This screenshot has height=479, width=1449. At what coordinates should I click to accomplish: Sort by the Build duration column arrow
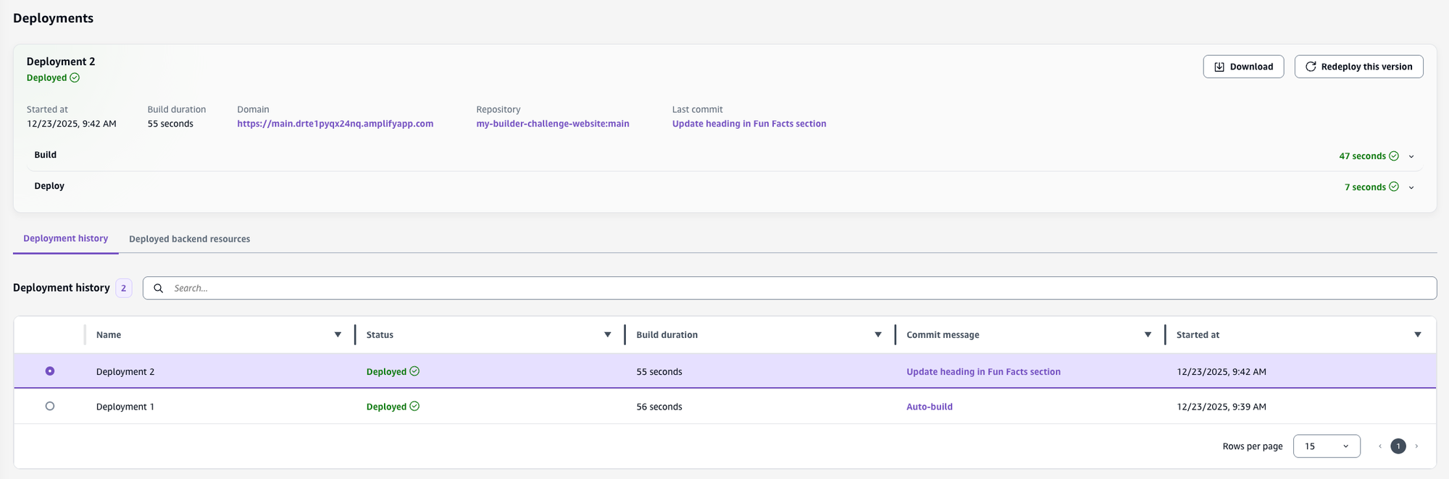[x=877, y=334]
